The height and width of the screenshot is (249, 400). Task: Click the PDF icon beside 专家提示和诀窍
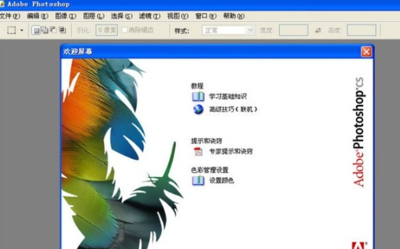(x=198, y=151)
